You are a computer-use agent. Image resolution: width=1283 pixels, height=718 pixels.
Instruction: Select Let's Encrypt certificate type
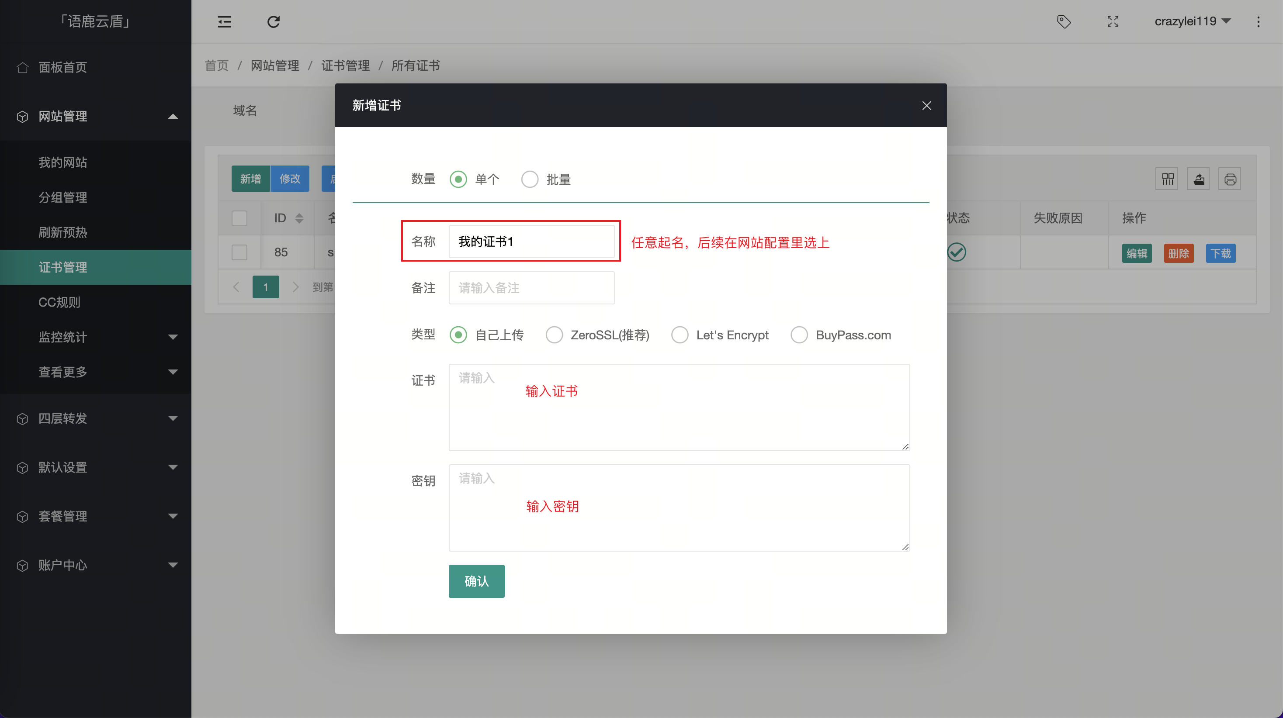pyautogui.click(x=680, y=335)
